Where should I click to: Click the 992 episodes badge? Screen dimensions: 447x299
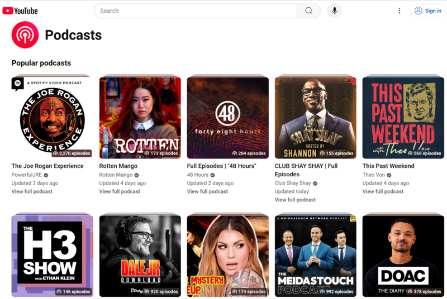[x=337, y=292]
